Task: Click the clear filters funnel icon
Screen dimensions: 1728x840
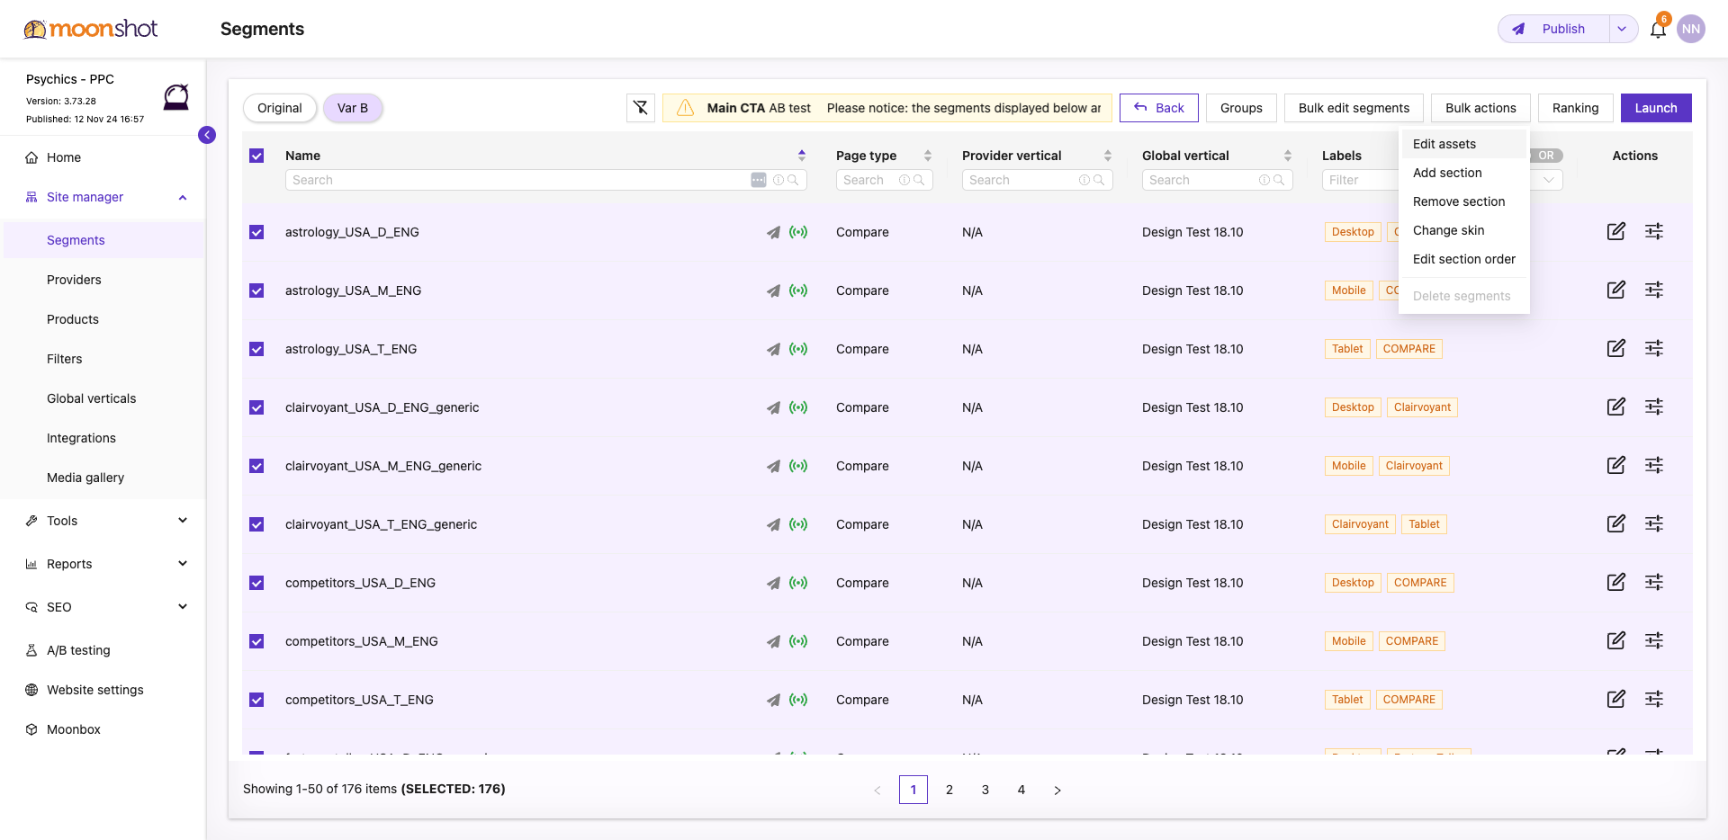Action: (641, 108)
